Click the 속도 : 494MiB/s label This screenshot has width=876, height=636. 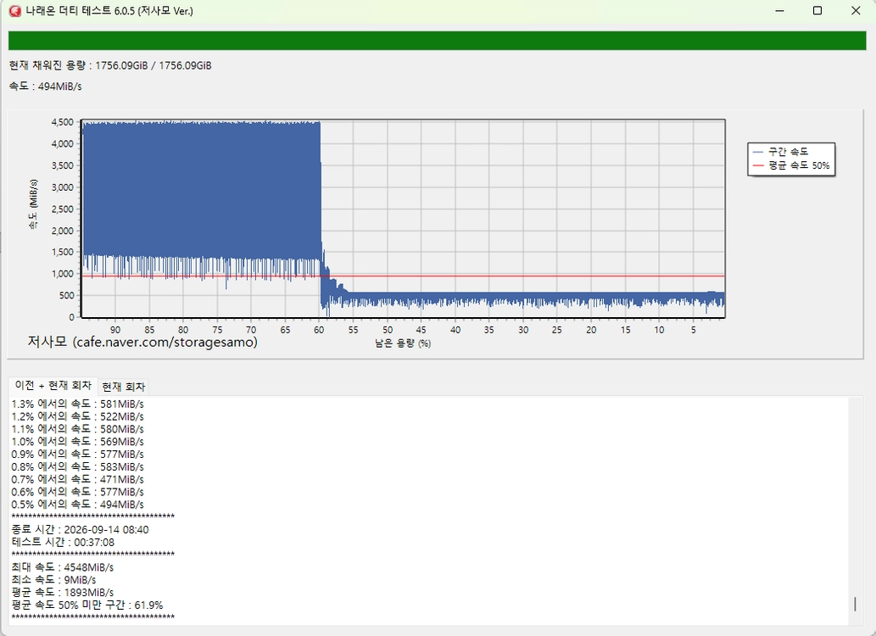point(45,86)
